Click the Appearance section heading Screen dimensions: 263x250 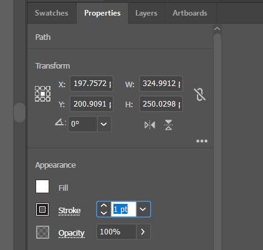coord(55,165)
